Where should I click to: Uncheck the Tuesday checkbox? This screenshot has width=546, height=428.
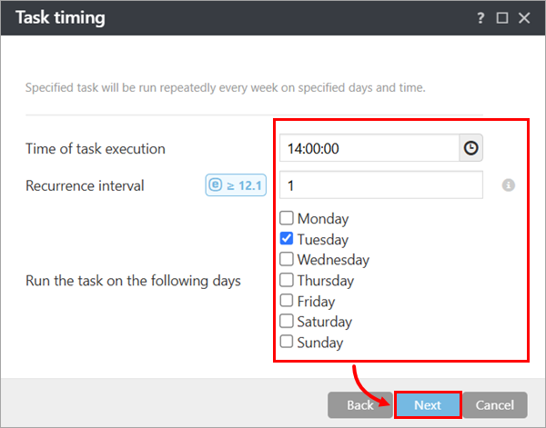point(287,239)
